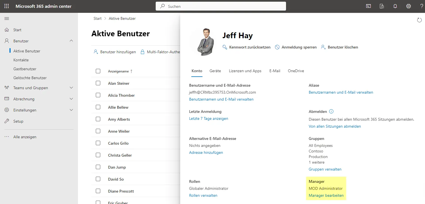Toggle the hamburger navigation menu
This screenshot has width=425, height=204.
[7, 18]
